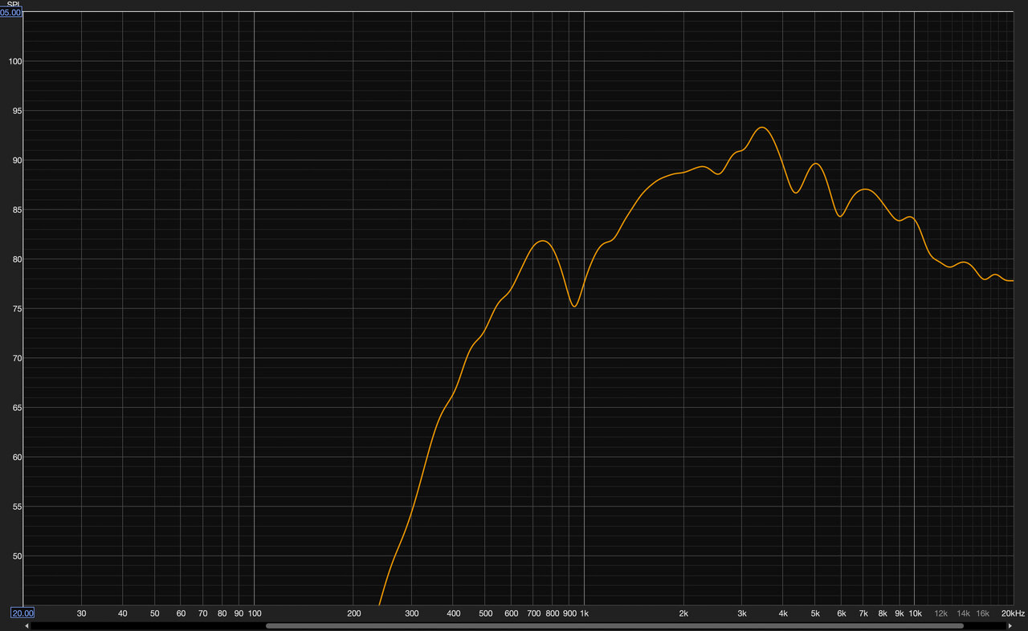Click the 20kHz label at the axis end

click(x=1013, y=613)
